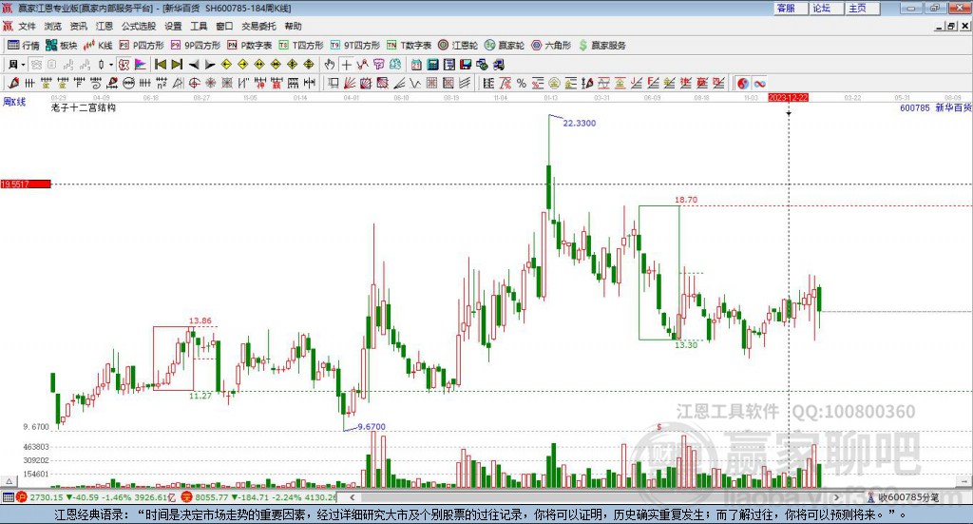Click the 论坛 forum button
The image size is (973, 524).
(x=828, y=8)
